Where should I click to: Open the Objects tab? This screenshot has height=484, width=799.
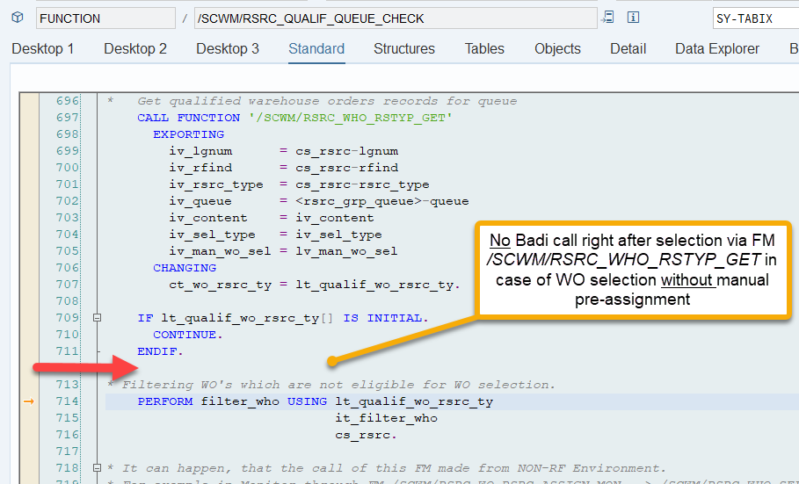point(557,49)
